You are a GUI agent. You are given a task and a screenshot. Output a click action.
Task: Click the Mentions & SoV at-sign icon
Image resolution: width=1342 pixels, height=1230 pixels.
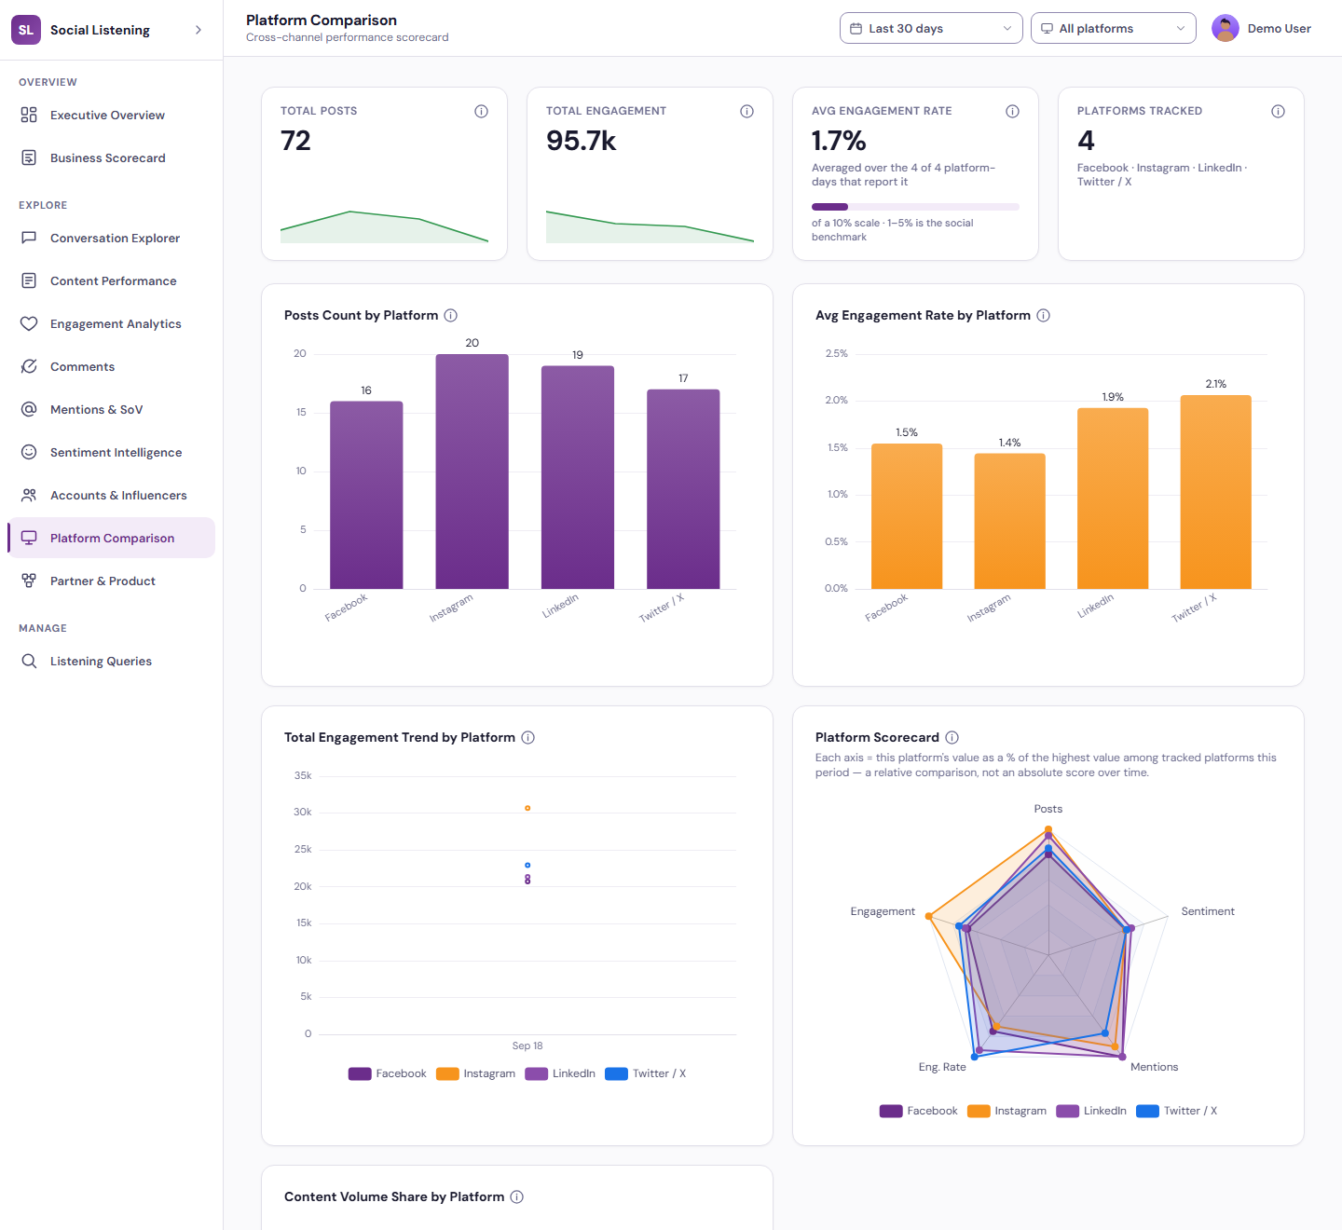point(29,409)
